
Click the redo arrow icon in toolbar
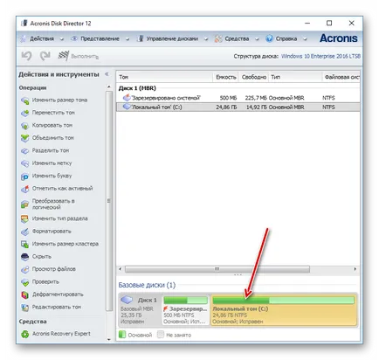pos(45,56)
